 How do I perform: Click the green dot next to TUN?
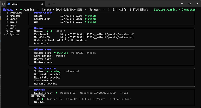(x=43, y=99)
